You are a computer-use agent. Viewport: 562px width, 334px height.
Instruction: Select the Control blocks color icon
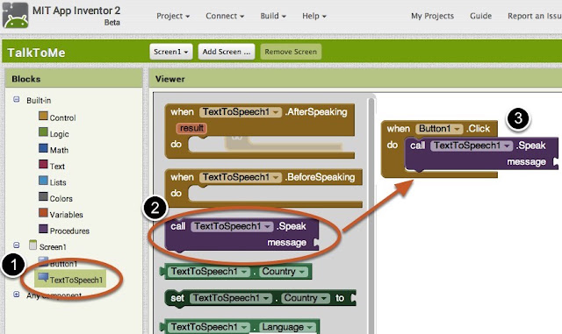point(43,116)
